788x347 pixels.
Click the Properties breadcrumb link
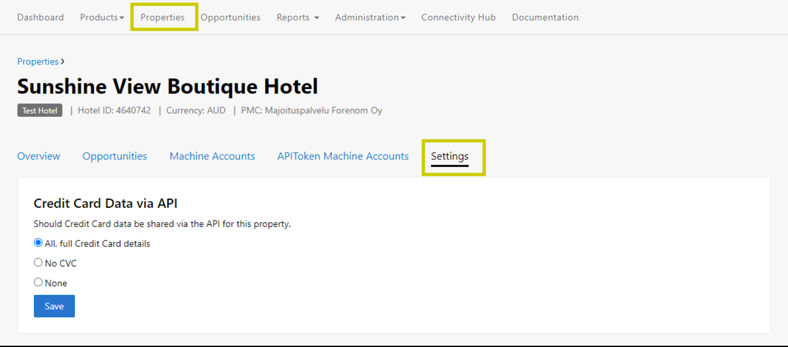[38, 62]
